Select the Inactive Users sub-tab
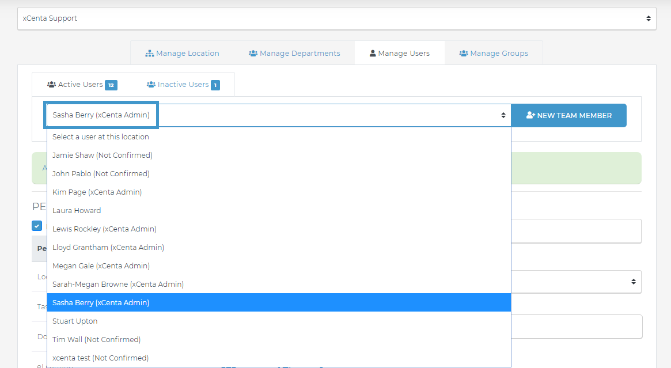671x368 pixels. [183, 85]
